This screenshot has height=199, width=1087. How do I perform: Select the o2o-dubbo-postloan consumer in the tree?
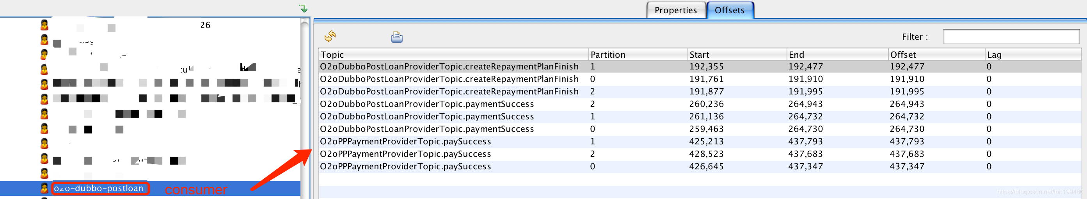[x=99, y=188]
